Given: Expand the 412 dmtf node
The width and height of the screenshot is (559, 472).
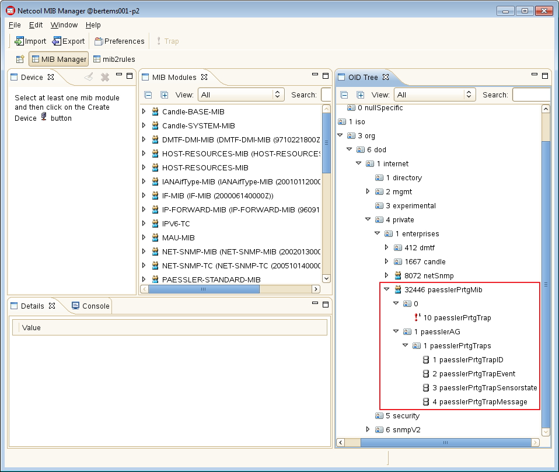Looking at the screenshot, I should click(x=386, y=247).
